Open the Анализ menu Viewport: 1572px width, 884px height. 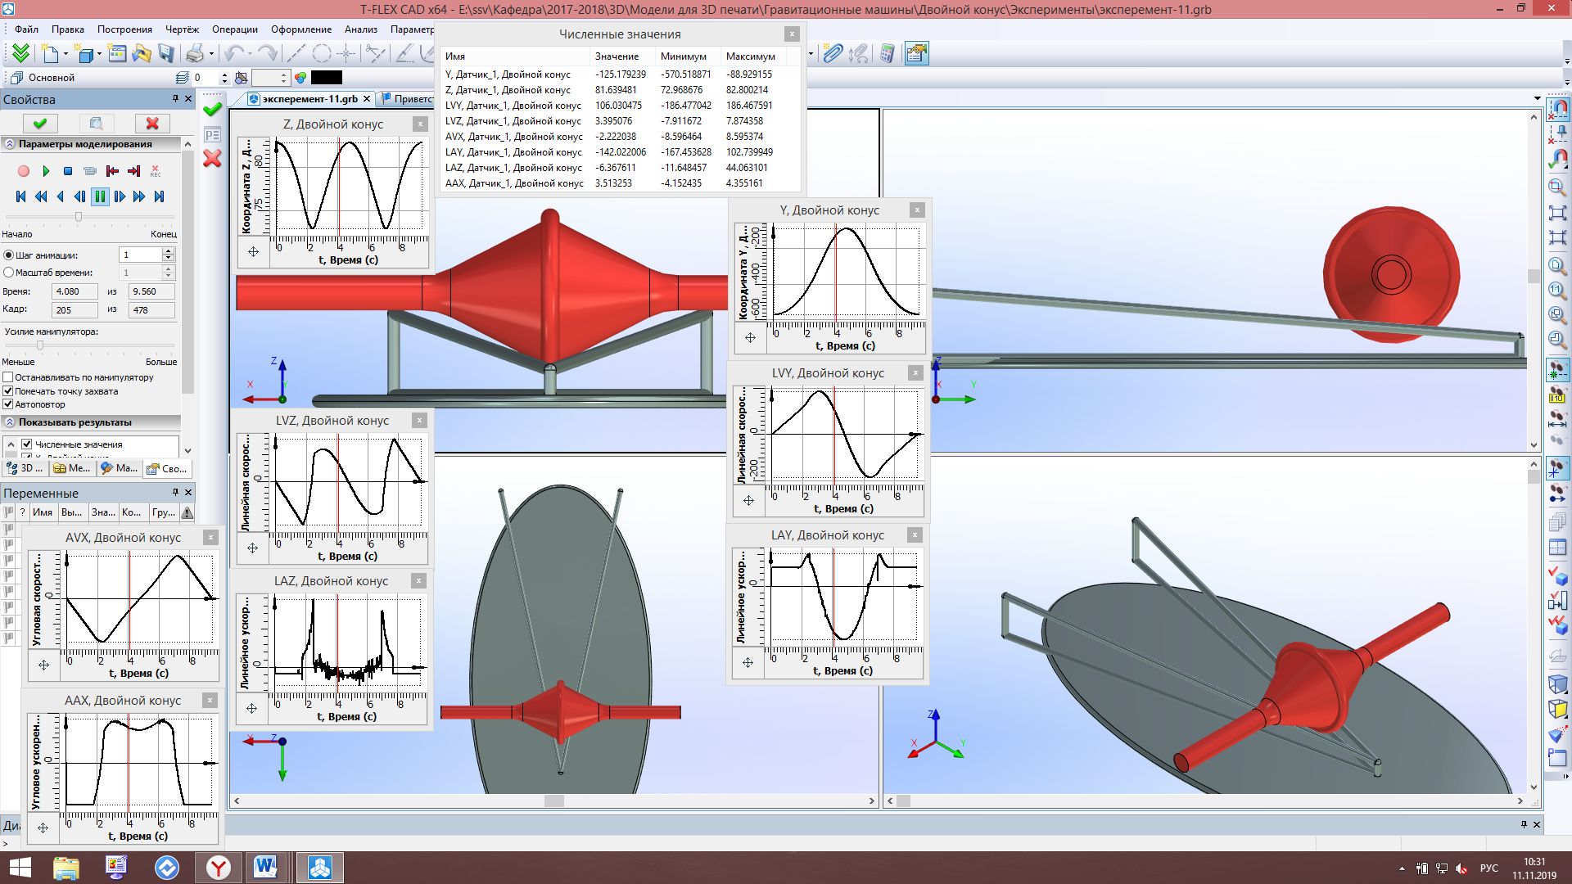coord(360,29)
